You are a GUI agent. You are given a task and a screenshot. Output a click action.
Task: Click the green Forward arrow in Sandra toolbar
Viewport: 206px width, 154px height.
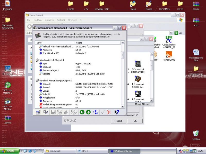88,112
